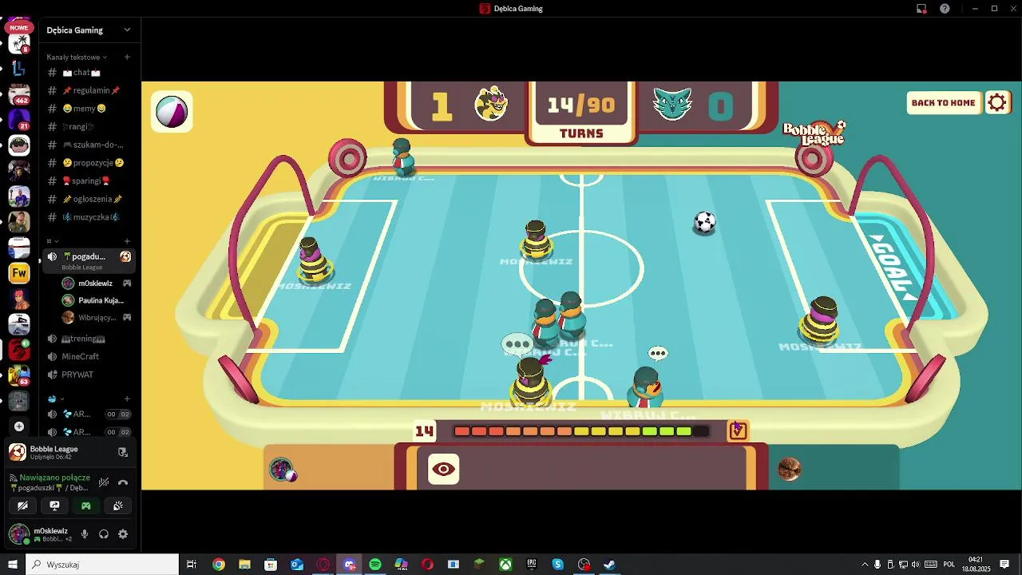Add a server with the plus icon
The width and height of the screenshot is (1022, 575).
[19, 426]
